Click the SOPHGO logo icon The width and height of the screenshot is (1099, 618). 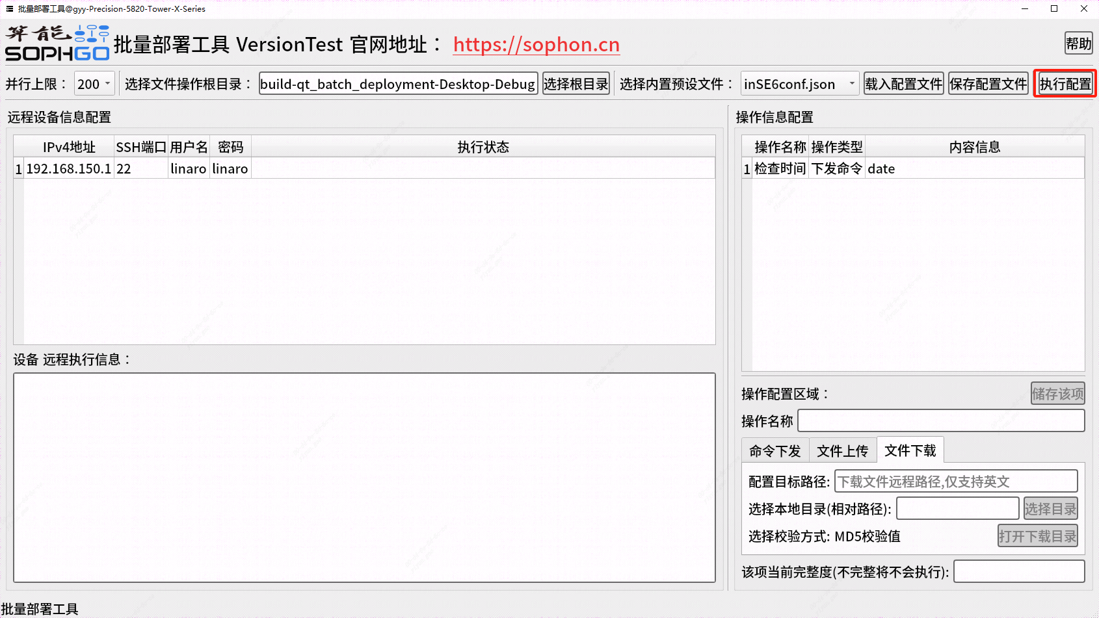tap(57, 44)
